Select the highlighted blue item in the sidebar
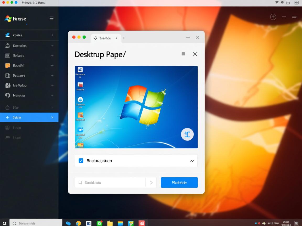Viewport: 302px width, 226px height. point(29,117)
